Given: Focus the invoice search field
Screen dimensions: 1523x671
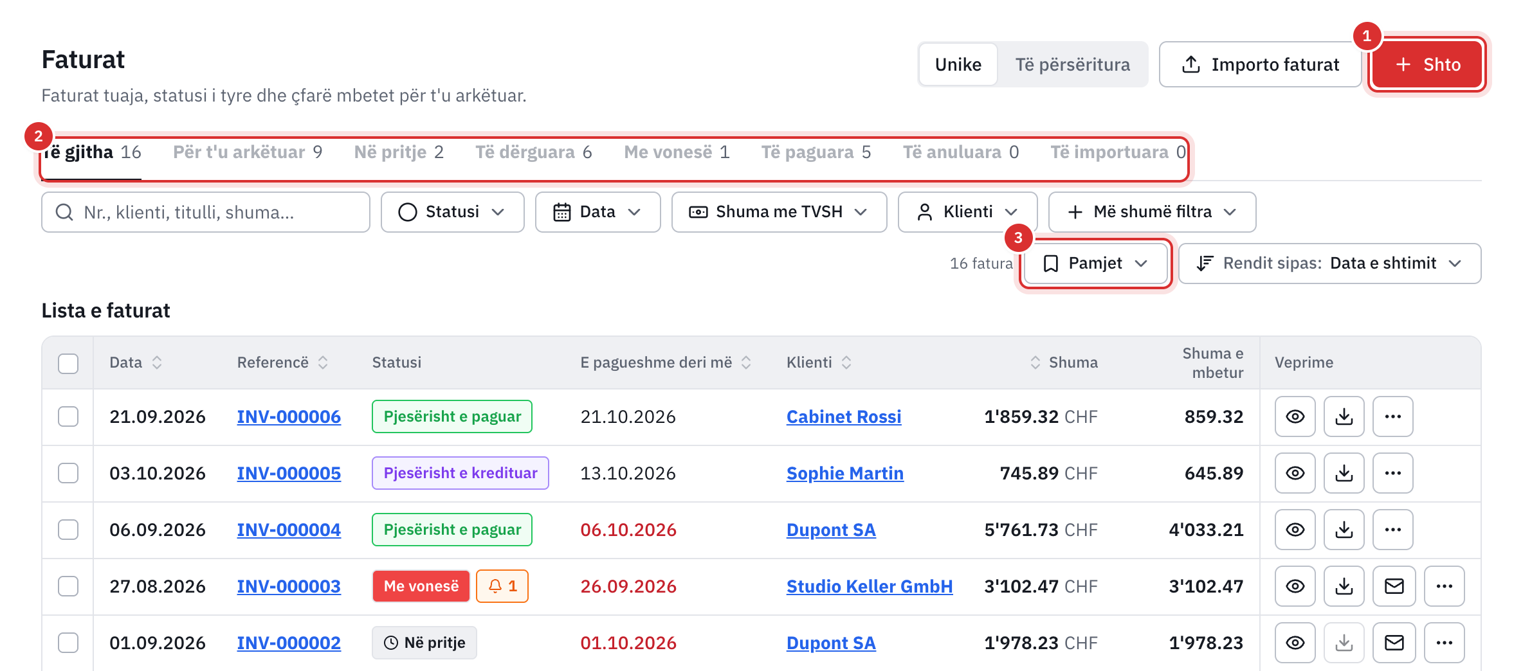Looking at the screenshot, I should click(x=206, y=212).
